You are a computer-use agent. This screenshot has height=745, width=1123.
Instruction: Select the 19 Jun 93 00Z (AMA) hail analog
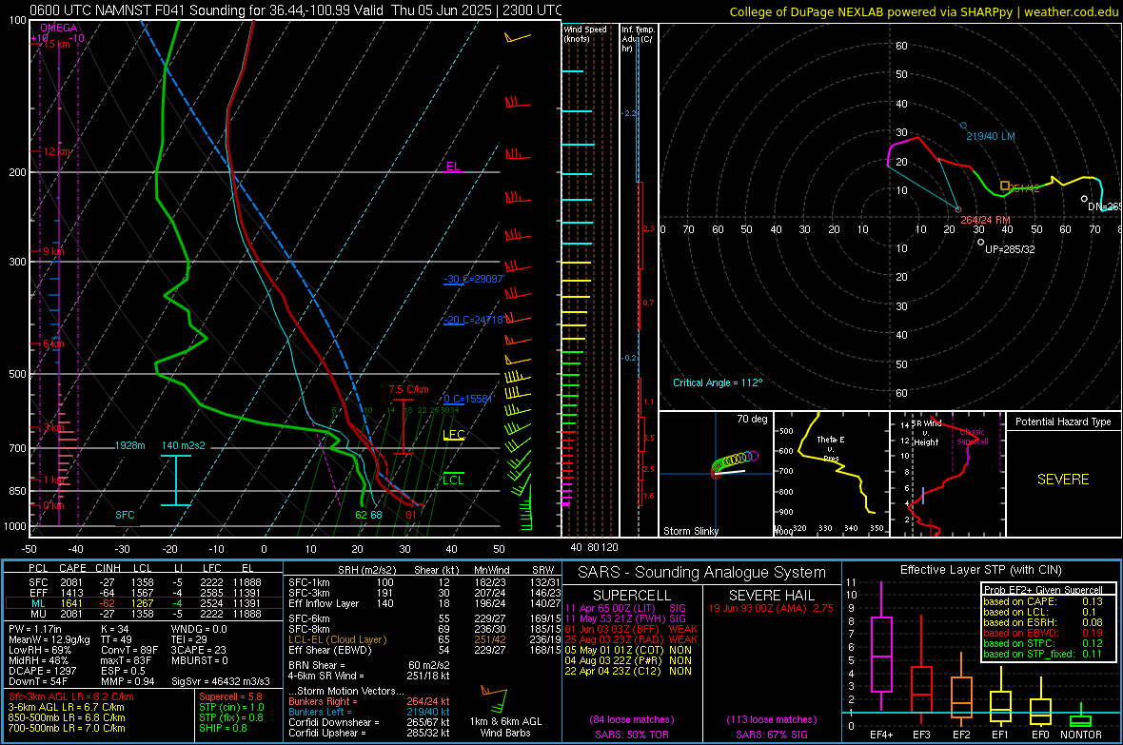point(771,608)
